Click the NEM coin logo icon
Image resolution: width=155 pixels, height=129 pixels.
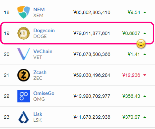click(23, 12)
